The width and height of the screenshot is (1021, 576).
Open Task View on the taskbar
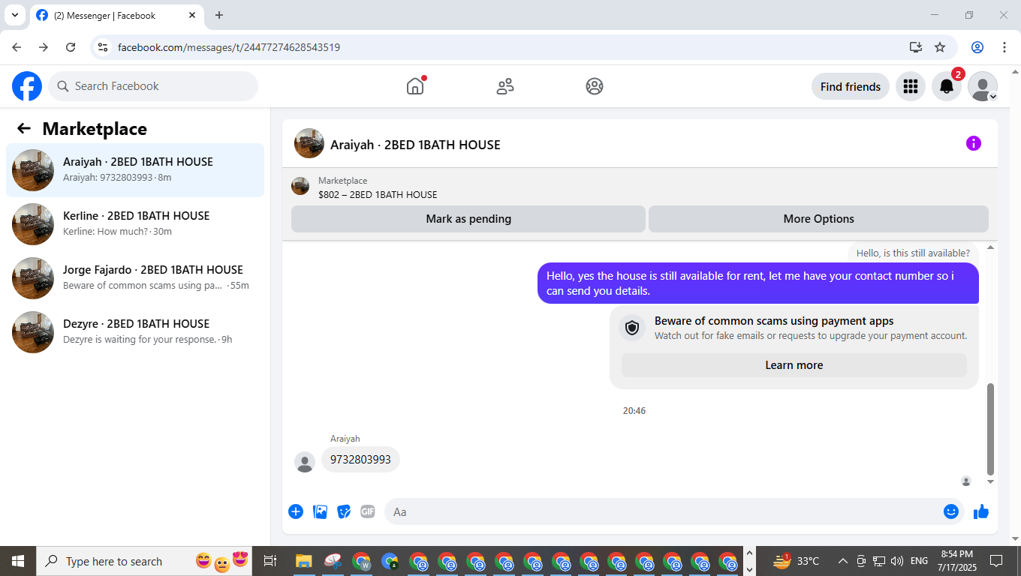coord(270,561)
